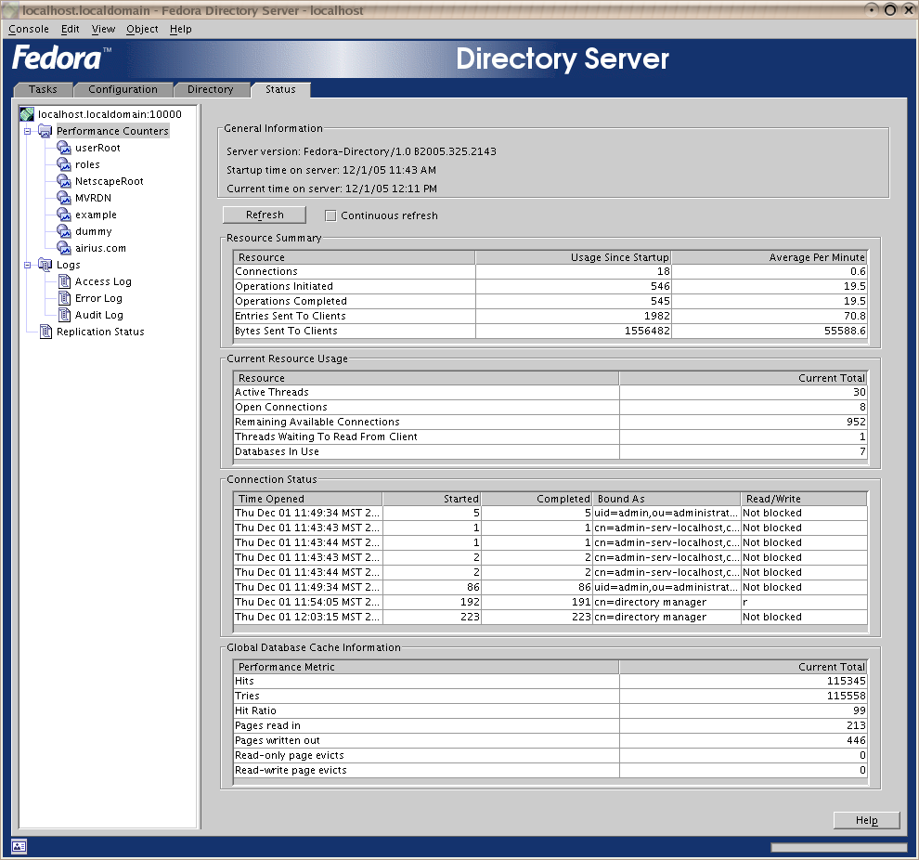
Task: Enable the Continuous refresh checkbox
Action: pos(330,215)
